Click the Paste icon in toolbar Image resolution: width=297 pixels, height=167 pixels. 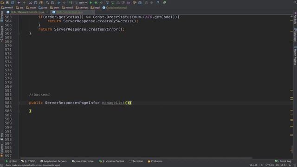point(41,3)
